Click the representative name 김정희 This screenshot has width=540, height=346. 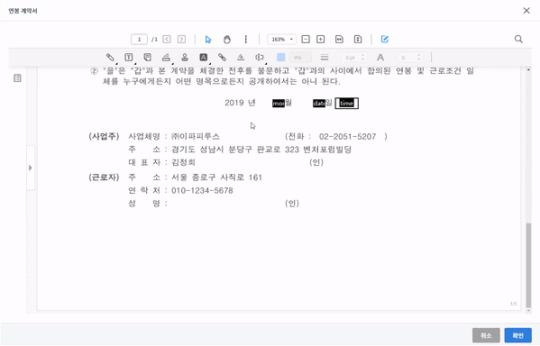pyautogui.click(x=183, y=162)
